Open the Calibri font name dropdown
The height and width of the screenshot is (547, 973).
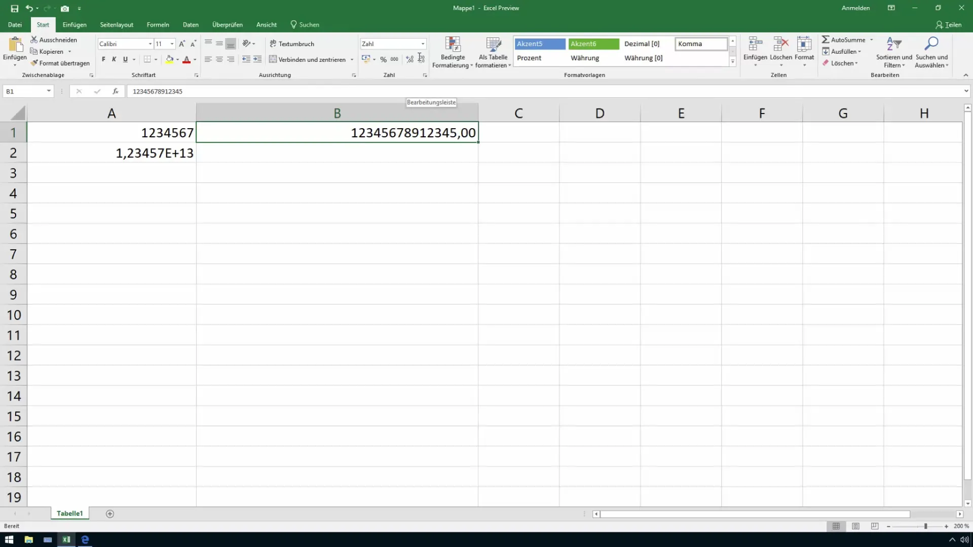point(150,44)
